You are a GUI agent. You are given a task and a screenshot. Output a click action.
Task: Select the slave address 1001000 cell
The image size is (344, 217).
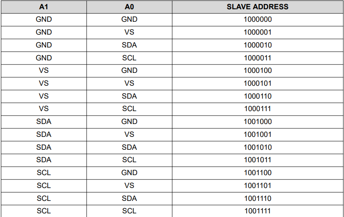pyautogui.click(x=257, y=122)
